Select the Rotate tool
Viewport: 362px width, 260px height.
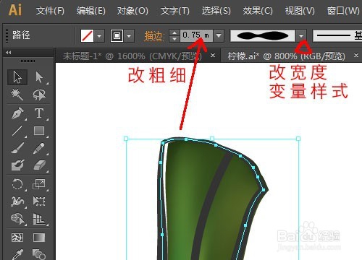click(17, 184)
